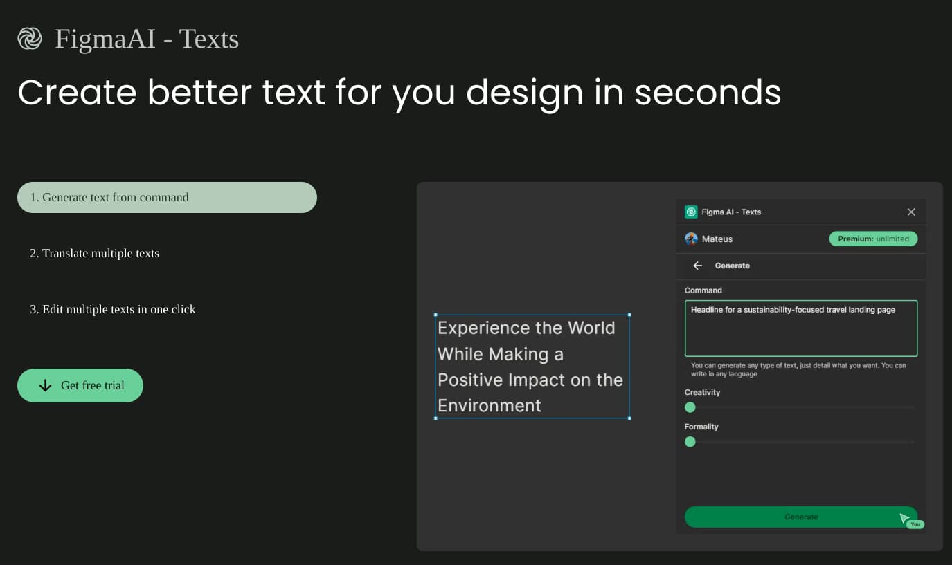Select the 'Experience the World' headline text frame
Image resolution: width=952 pixels, height=565 pixels.
pyautogui.click(x=532, y=366)
